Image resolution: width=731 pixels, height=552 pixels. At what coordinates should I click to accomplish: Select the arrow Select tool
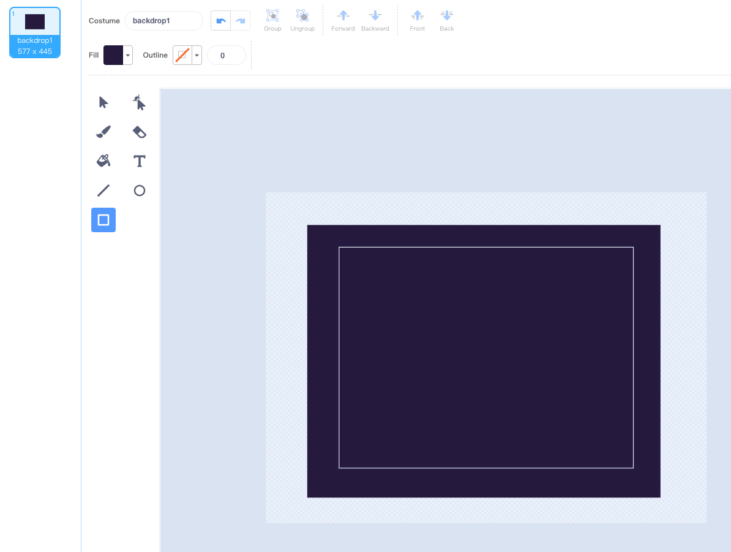103,103
